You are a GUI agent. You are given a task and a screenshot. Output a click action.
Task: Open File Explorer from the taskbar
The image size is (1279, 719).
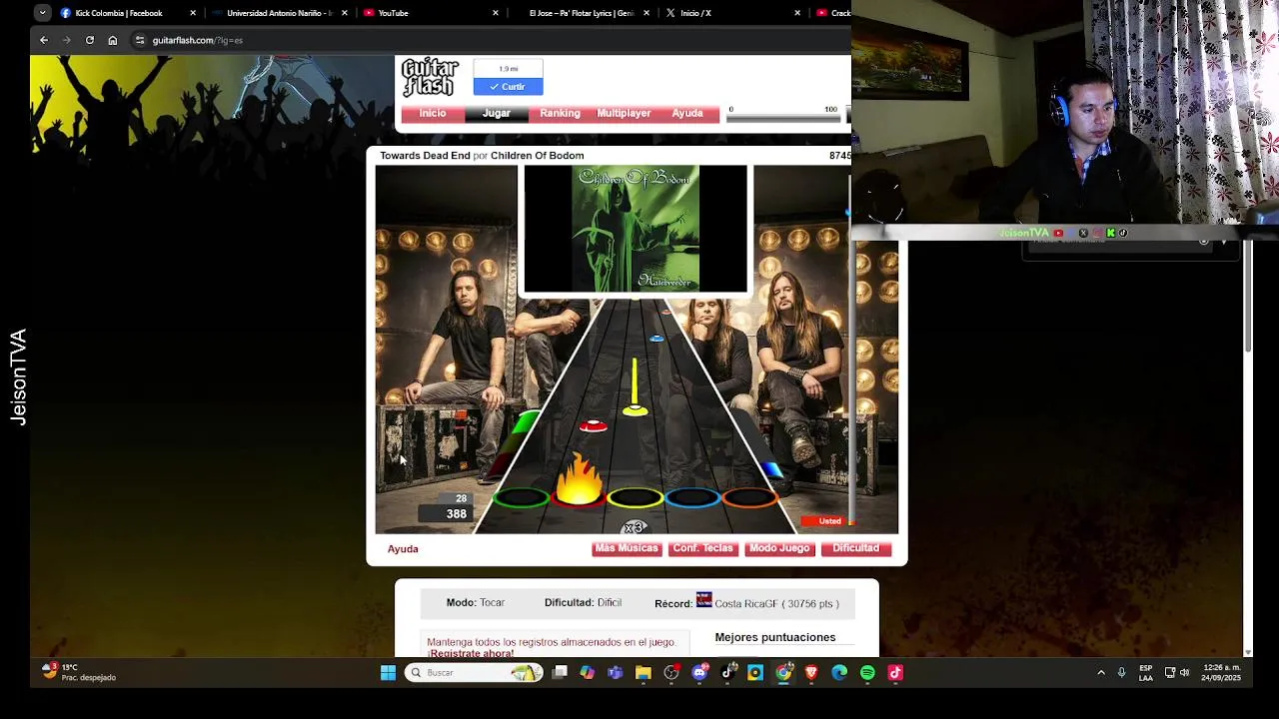coord(643,673)
